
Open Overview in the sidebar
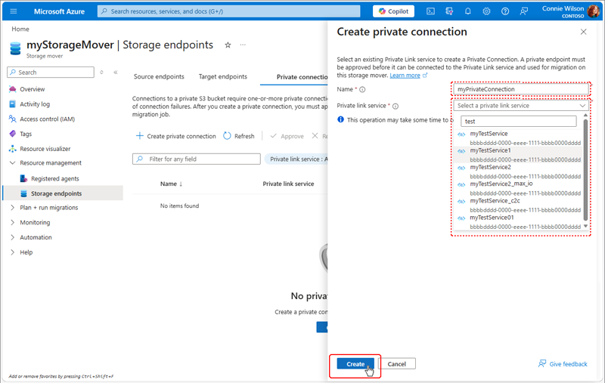pyautogui.click(x=33, y=89)
